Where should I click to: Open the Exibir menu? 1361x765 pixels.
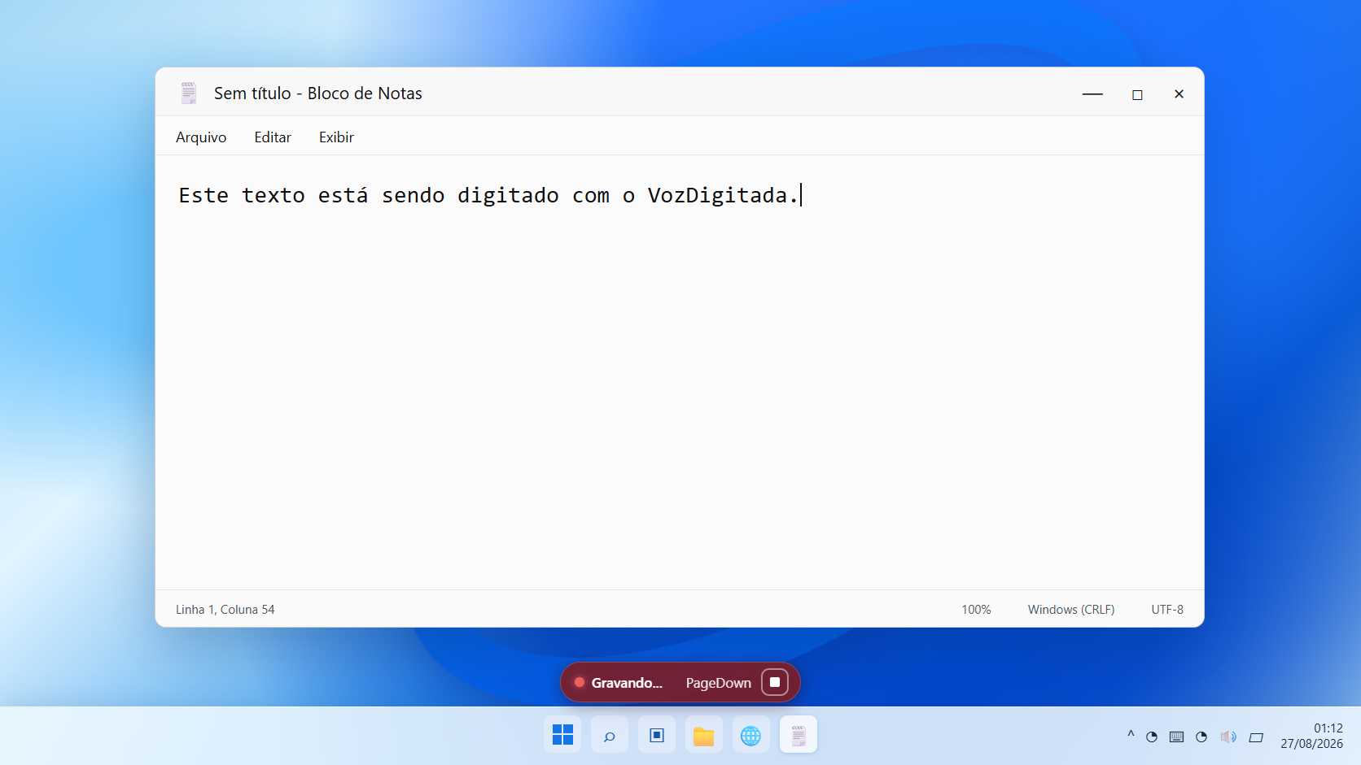(336, 137)
